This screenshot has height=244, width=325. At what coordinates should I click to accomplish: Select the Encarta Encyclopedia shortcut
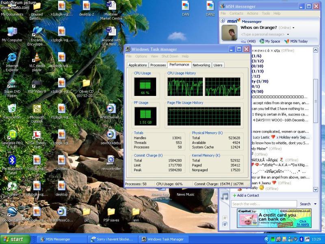[37, 36]
